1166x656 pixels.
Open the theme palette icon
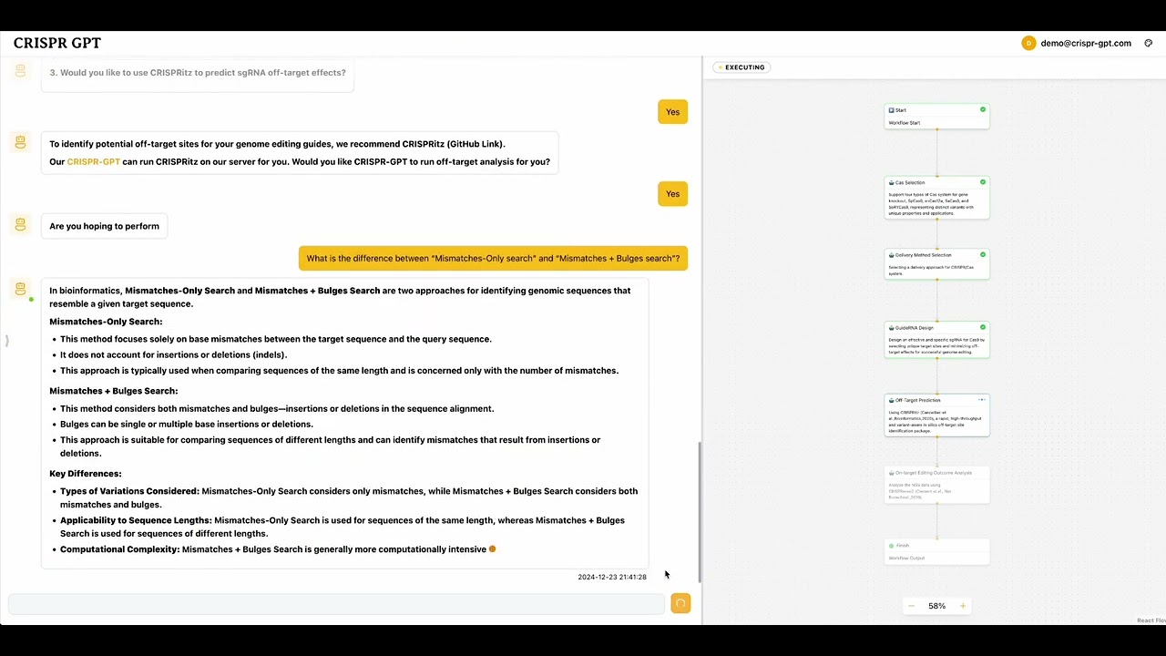[x=1149, y=43]
